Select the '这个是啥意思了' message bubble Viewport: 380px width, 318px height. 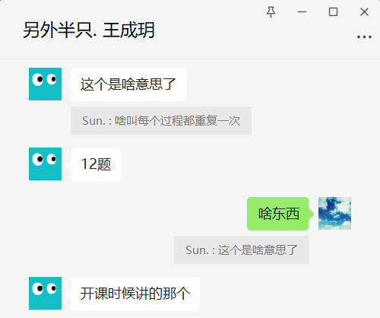click(128, 84)
